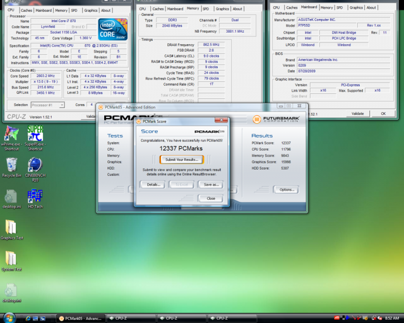
Task: Click the taskbar clock 8:52 AM
Action: (391, 319)
